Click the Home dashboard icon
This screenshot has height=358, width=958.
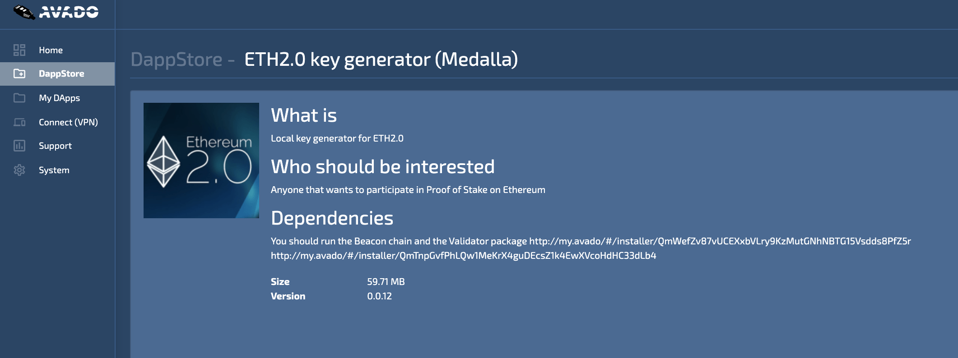click(19, 50)
